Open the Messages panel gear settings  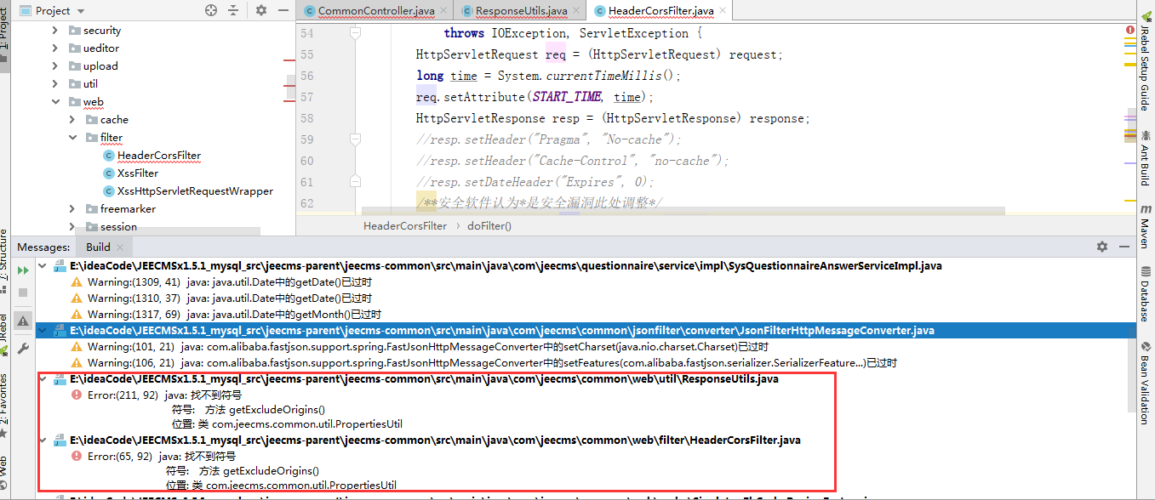(x=1102, y=247)
